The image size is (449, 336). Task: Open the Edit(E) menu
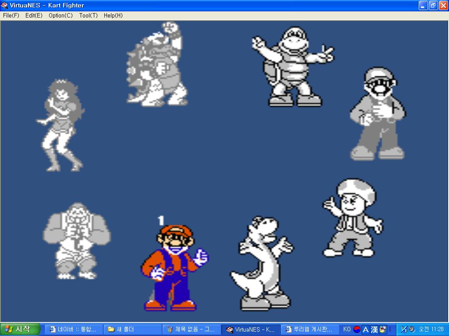click(x=34, y=15)
